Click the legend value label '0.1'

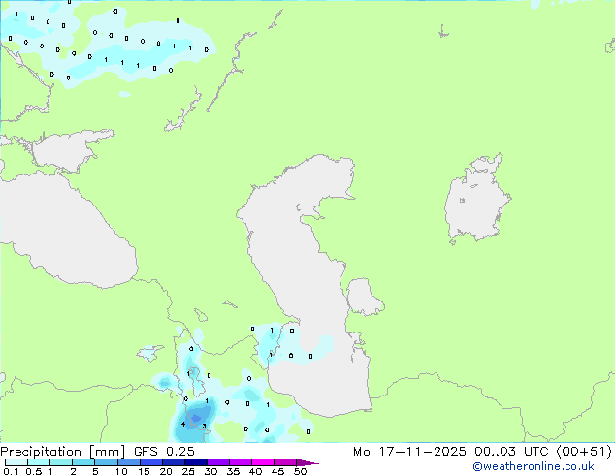[x=11, y=471]
